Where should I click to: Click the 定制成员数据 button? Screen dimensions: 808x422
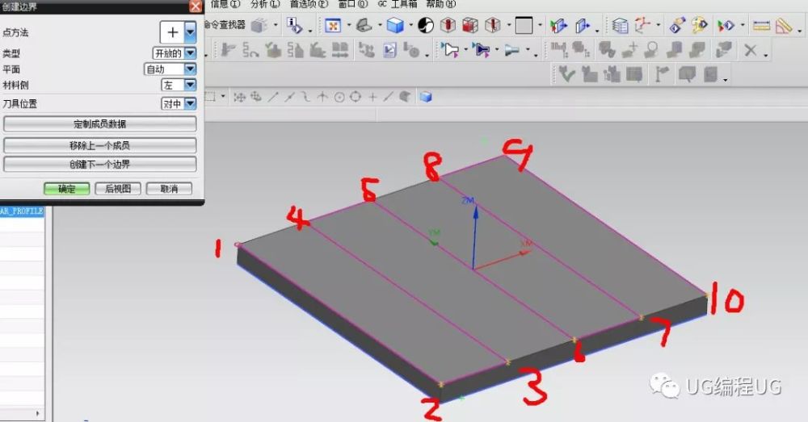pyautogui.click(x=100, y=124)
